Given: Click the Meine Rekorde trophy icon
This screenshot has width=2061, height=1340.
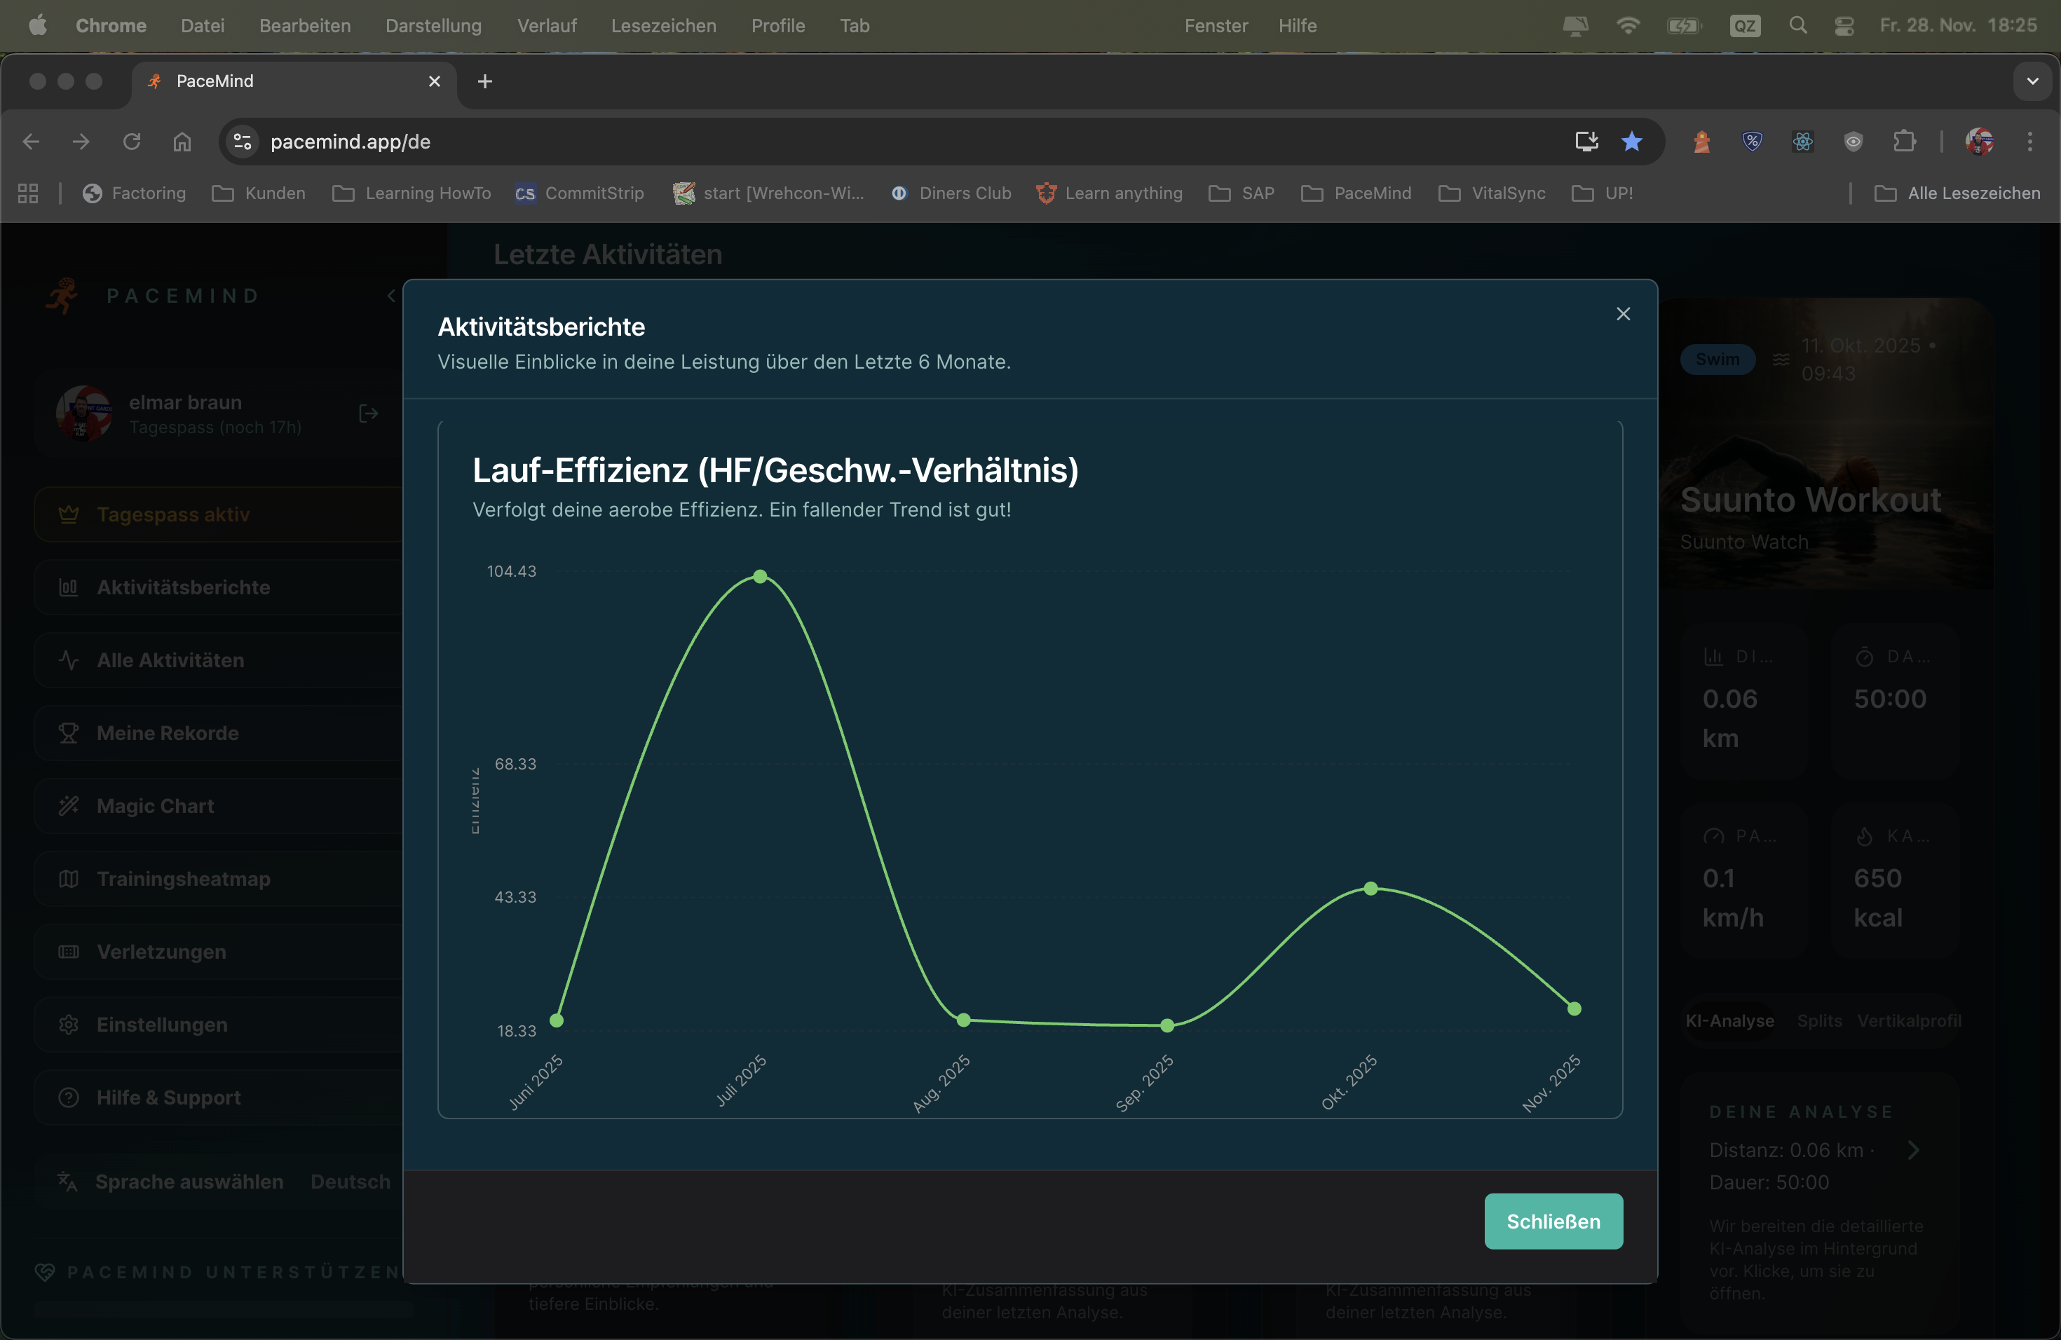Looking at the screenshot, I should [69, 733].
